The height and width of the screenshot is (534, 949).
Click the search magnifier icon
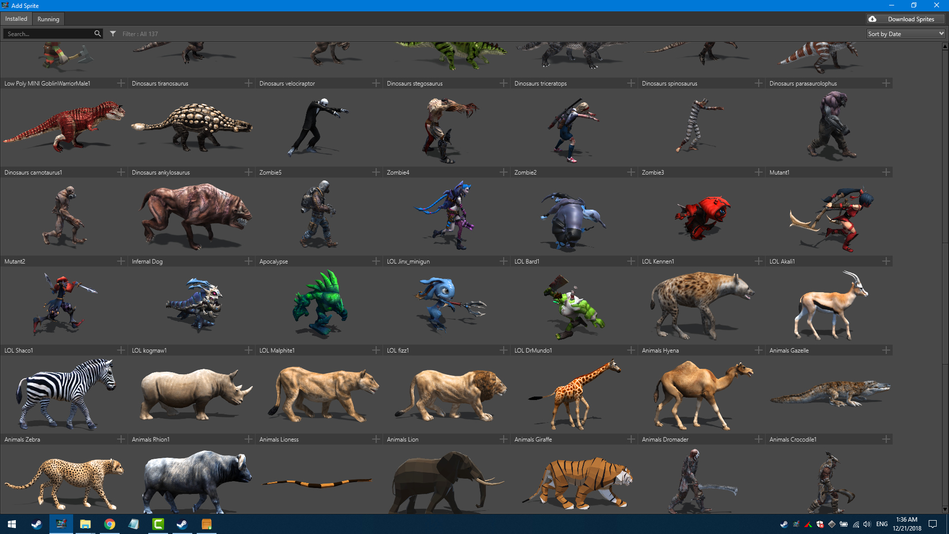[x=97, y=34]
